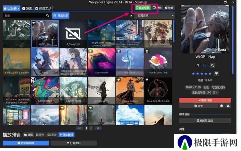Toggle ascending sort order arrow
241x151 pixels.
[131, 15]
